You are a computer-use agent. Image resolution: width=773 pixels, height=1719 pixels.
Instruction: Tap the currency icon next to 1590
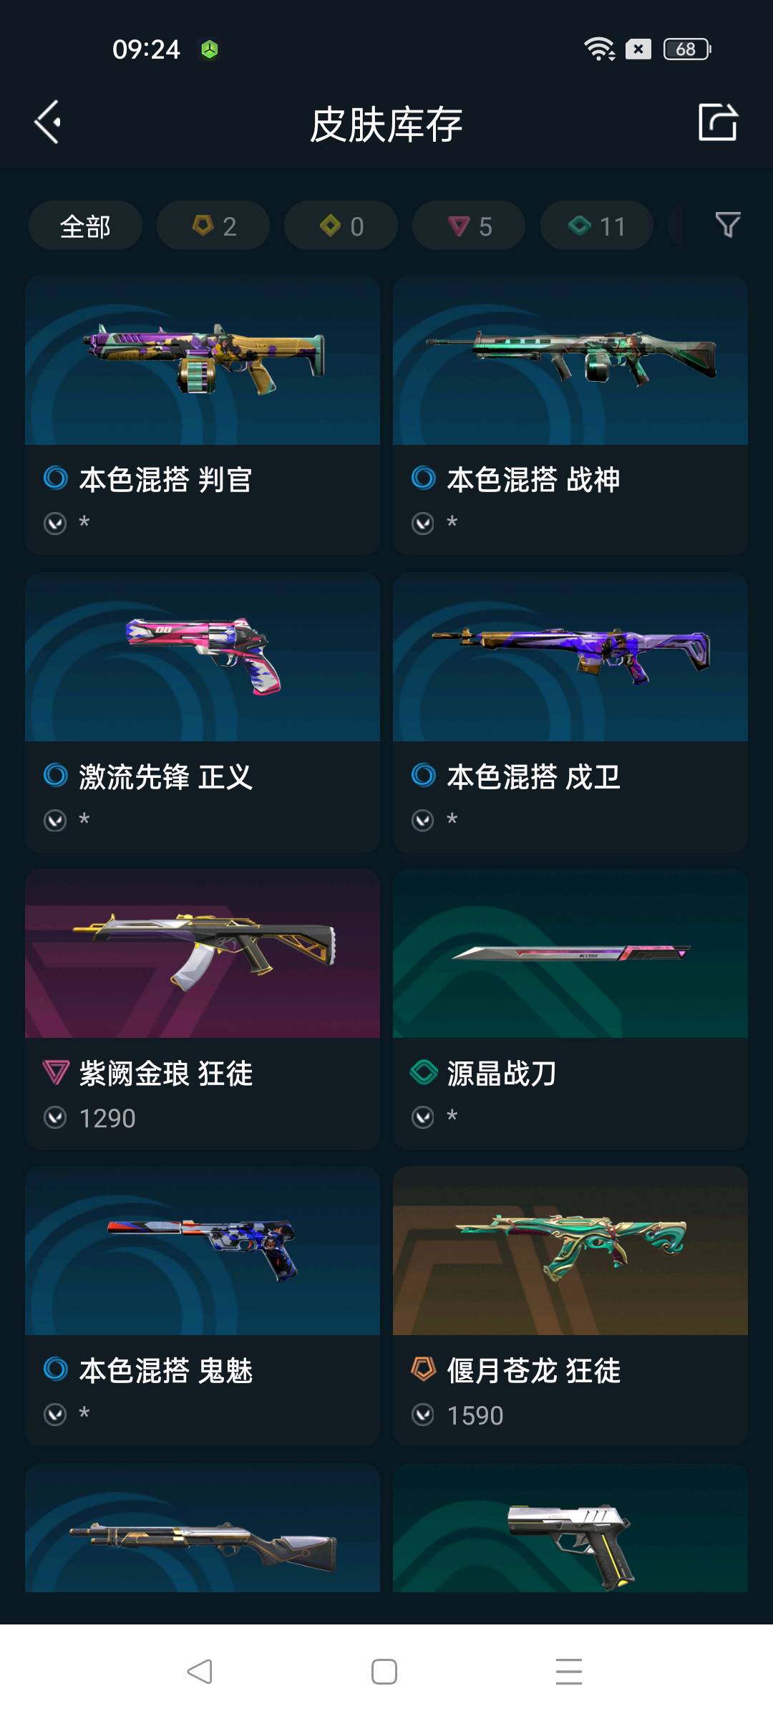tap(423, 1415)
